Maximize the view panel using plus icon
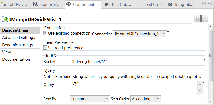The image size is (214, 105). (x=210, y=3)
